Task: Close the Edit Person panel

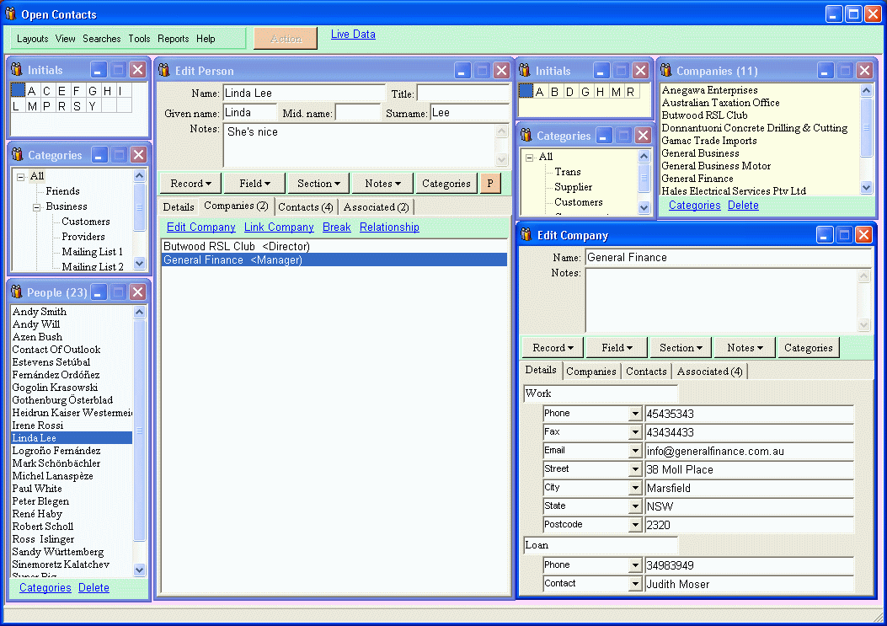Action: [501, 71]
